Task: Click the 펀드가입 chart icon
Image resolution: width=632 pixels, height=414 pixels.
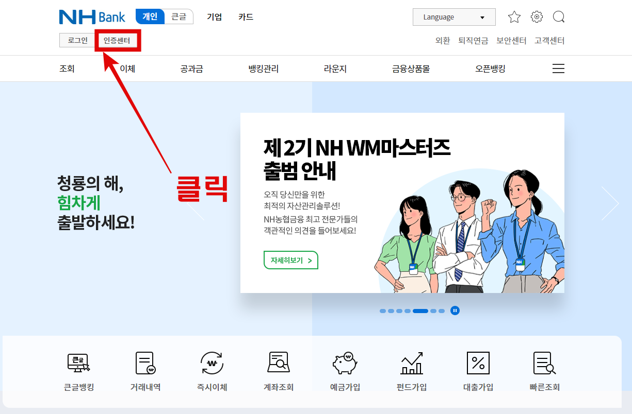Action: point(412,363)
